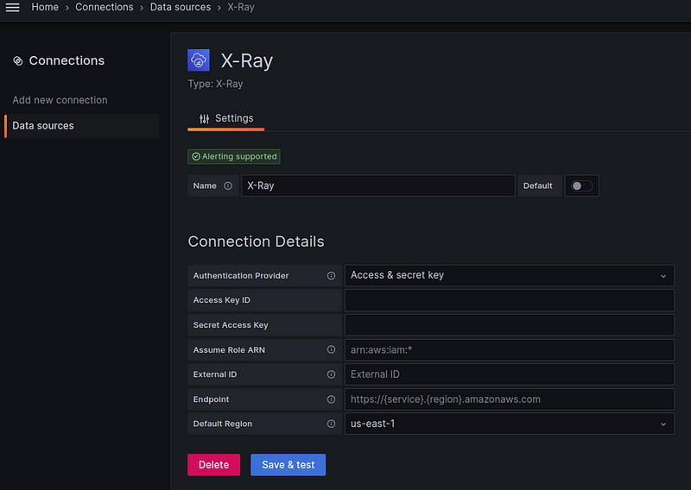
Task: Open the Authentication Provider dropdown
Action: tap(509, 276)
